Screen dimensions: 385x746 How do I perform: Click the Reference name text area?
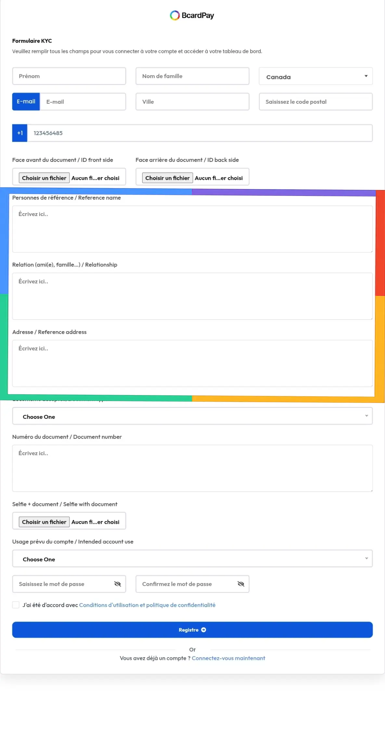pos(192,229)
